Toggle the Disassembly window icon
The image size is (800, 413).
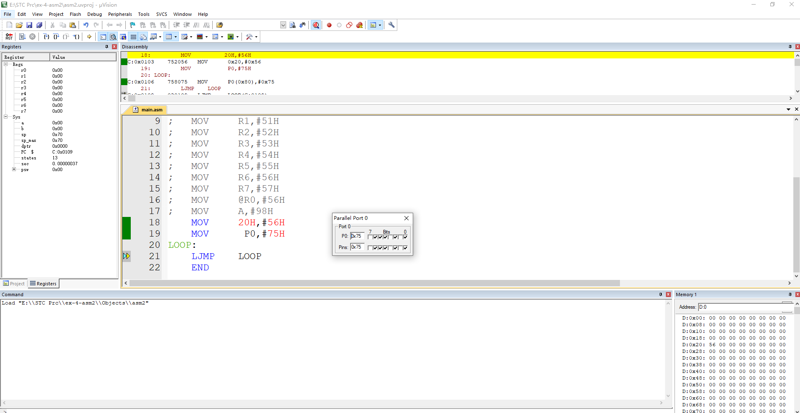pos(113,37)
